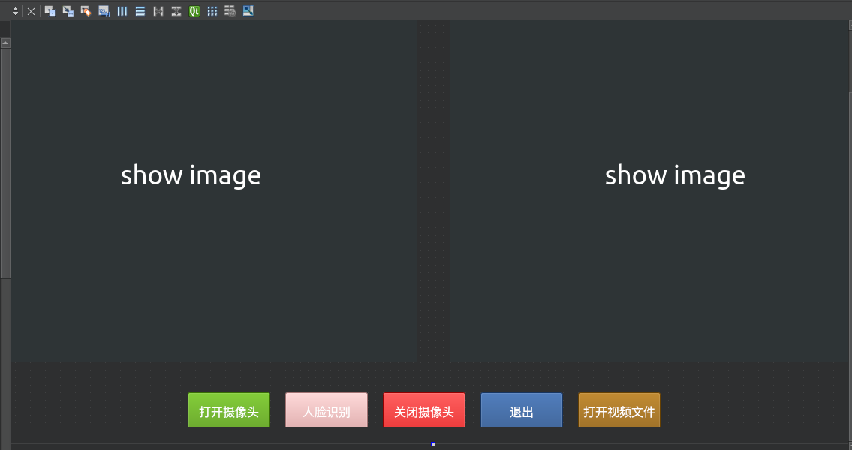
Task: Select the left show image label
Action: coord(191,175)
